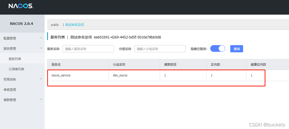Focus the 服务名称 input field
The image size is (289, 129).
(88, 49)
